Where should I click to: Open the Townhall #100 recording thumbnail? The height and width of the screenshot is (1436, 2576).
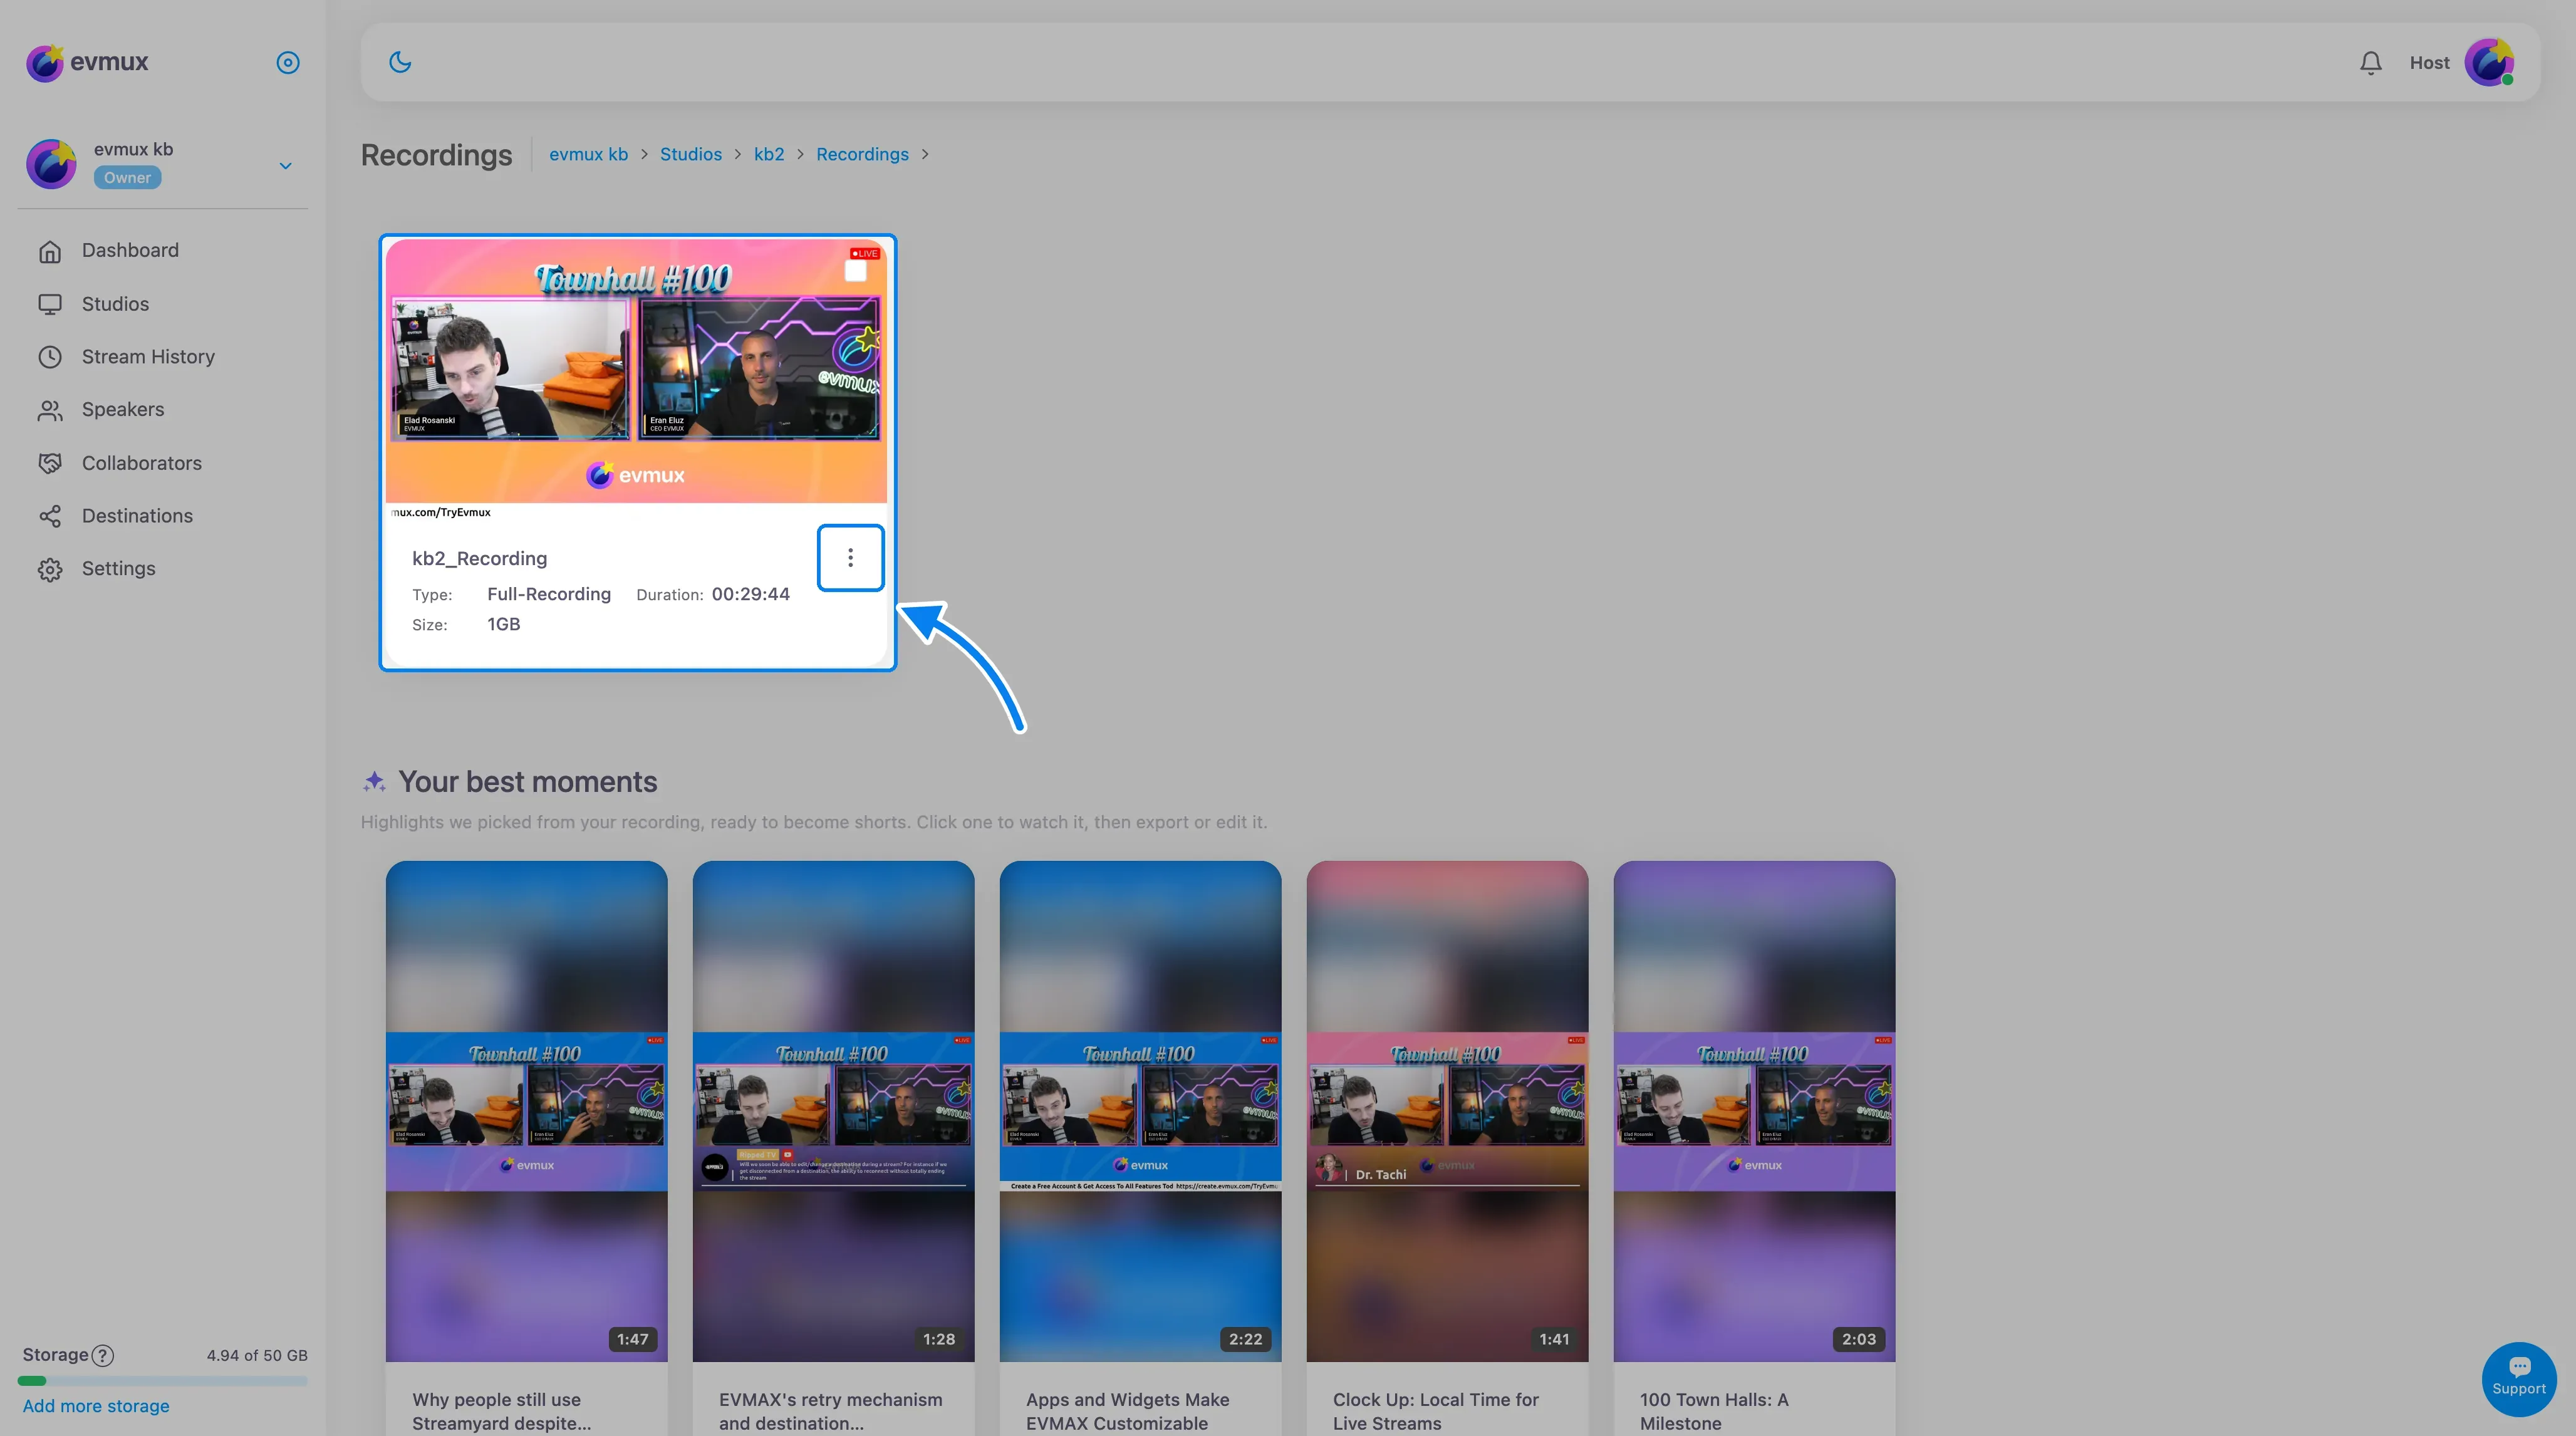[x=636, y=371]
